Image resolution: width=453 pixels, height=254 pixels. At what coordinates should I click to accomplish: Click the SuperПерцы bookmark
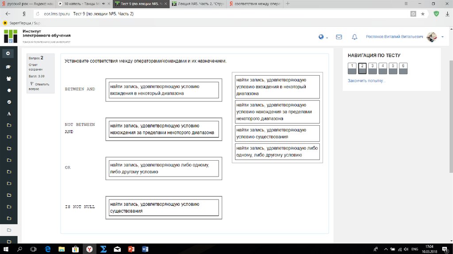click(x=22, y=23)
